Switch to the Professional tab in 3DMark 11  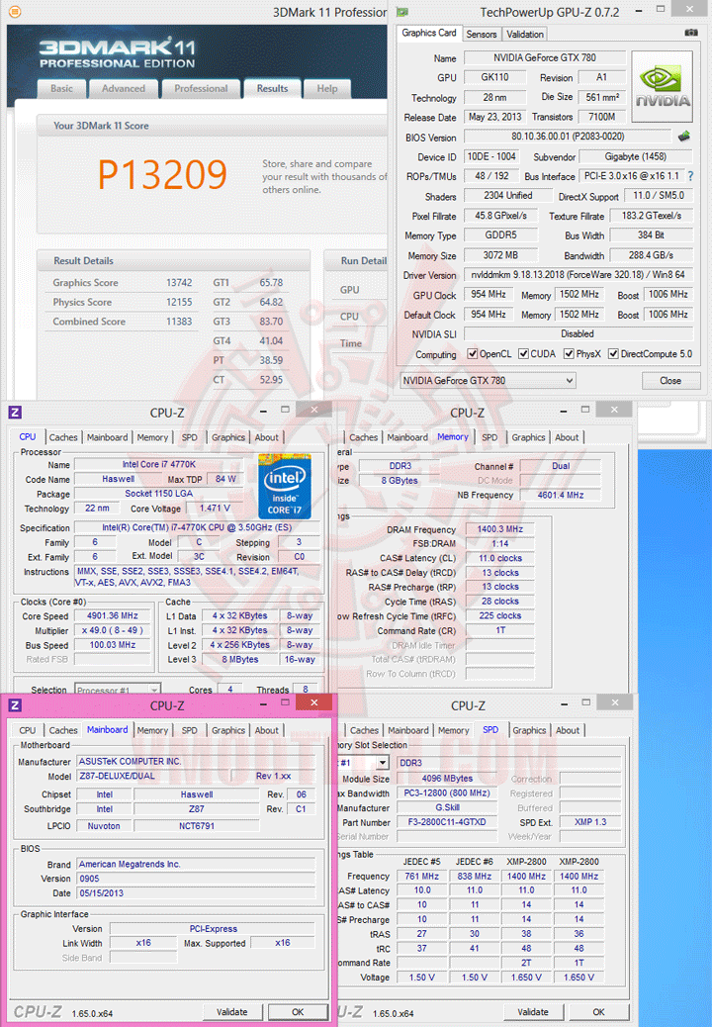pos(201,88)
